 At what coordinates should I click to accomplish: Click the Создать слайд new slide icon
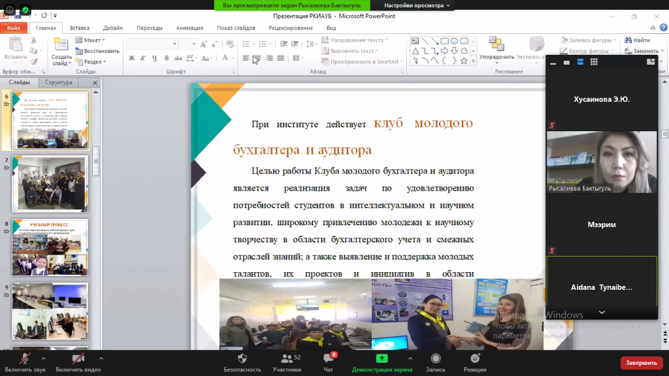click(61, 45)
